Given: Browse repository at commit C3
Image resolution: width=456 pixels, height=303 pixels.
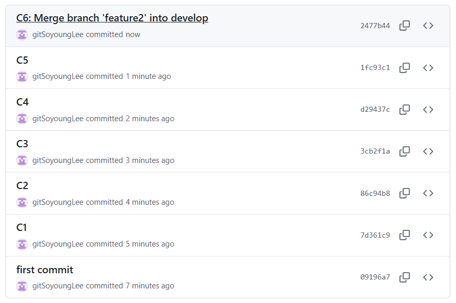Looking at the screenshot, I should [x=428, y=151].
